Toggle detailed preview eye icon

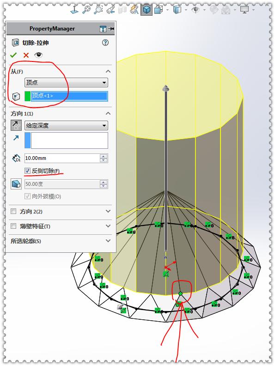coord(38,55)
